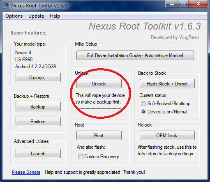
Task: Open the Options menu
Action: [14, 16]
